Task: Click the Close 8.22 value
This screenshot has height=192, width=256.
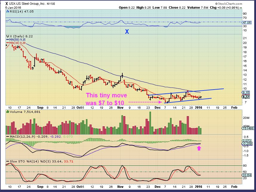Action: [x=177, y=7]
